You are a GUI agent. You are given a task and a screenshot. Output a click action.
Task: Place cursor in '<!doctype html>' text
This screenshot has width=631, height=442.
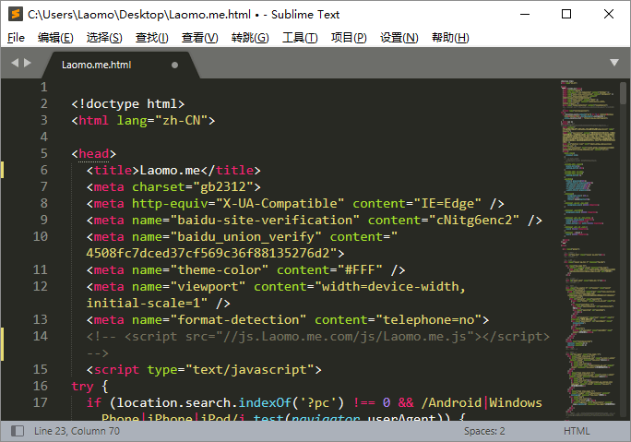pyautogui.click(x=128, y=104)
